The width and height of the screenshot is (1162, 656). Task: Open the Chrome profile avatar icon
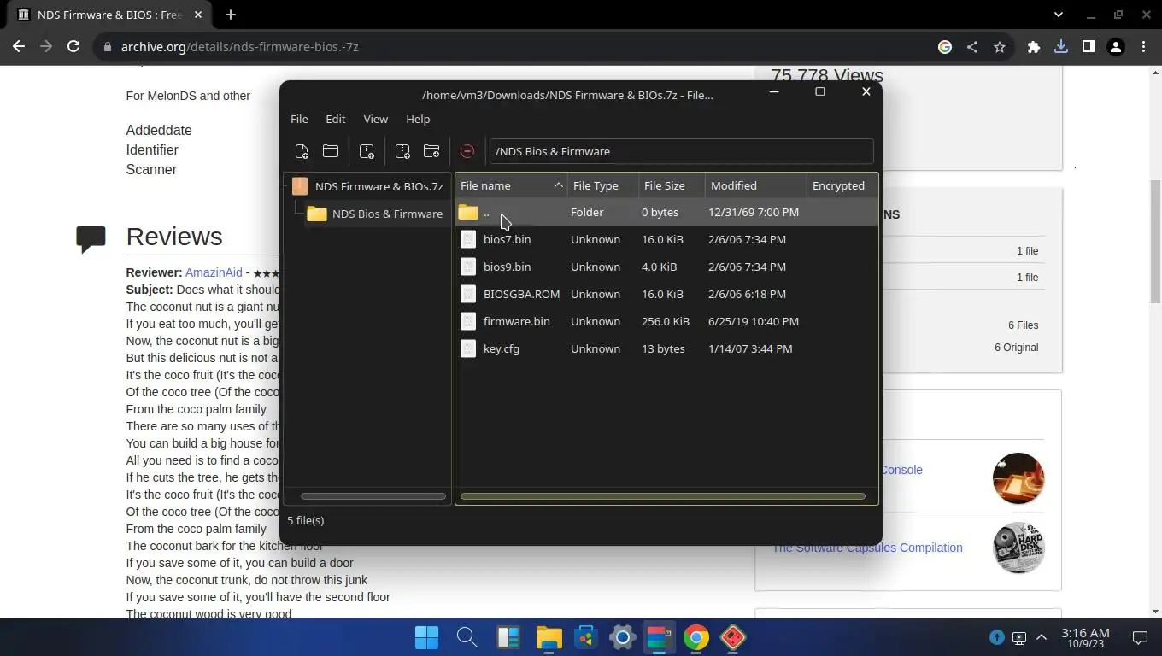pyautogui.click(x=1116, y=47)
